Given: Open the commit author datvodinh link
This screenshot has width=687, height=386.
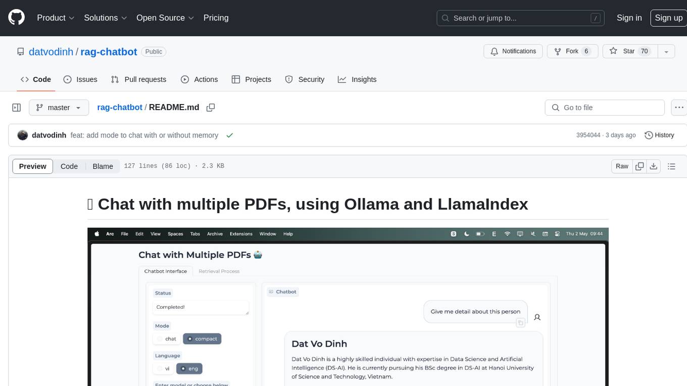Looking at the screenshot, I should click(x=49, y=135).
